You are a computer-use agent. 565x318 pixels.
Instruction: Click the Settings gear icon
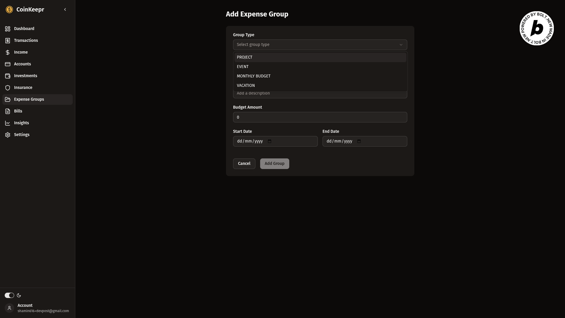pos(8,135)
